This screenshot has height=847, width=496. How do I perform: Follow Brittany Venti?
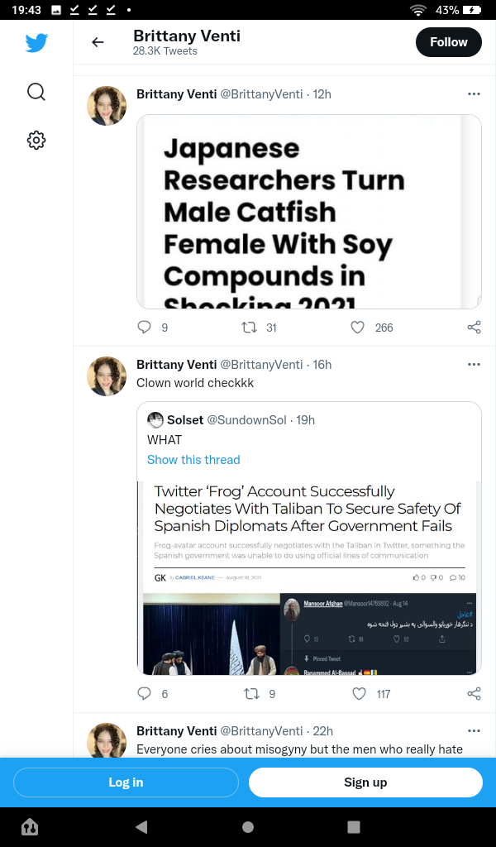tap(449, 42)
